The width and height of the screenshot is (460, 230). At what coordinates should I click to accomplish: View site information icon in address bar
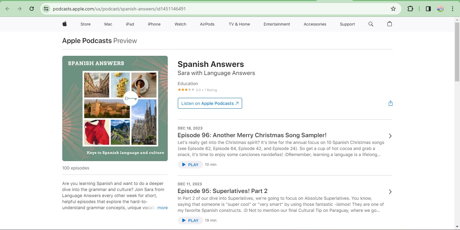[46, 9]
